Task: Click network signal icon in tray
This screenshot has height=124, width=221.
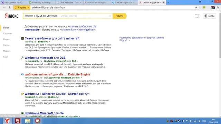Action: tap(195, 121)
